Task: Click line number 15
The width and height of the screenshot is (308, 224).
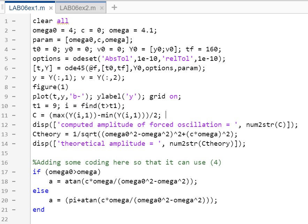Action: point(5,153)
